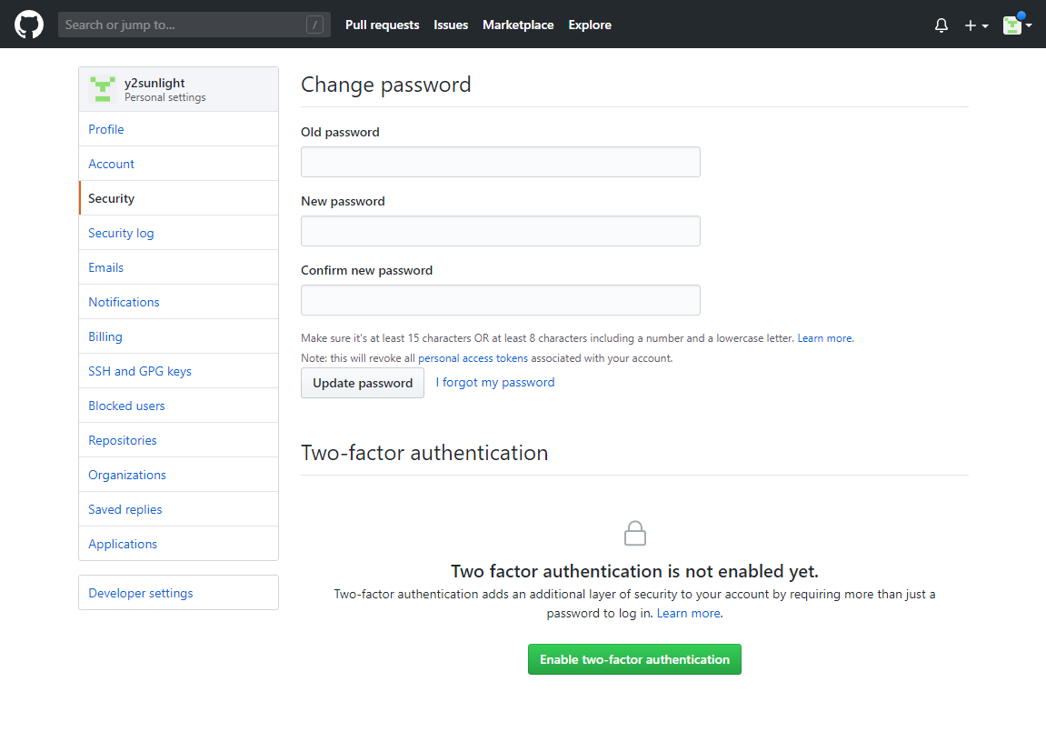Click Enable two-factor authentication button
Image resolution: width=1046 pixels, height=742 pixels.
[634, 659]
